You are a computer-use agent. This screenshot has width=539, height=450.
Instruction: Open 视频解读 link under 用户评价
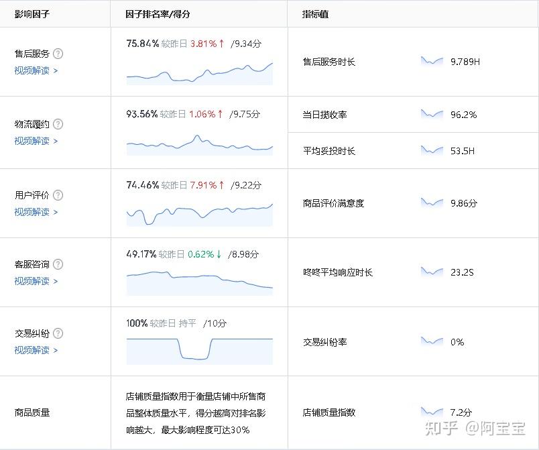click(36, 212)
